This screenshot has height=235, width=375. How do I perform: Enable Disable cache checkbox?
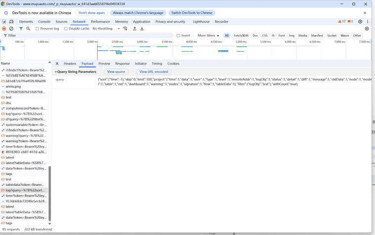[66, 29]
